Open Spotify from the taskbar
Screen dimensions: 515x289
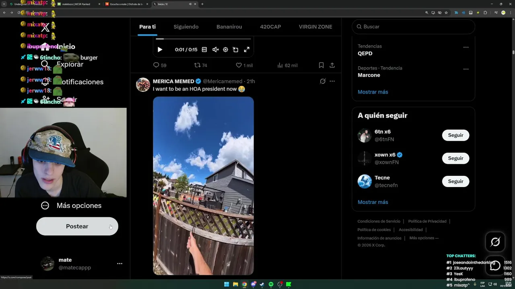(x=271, y=284)
